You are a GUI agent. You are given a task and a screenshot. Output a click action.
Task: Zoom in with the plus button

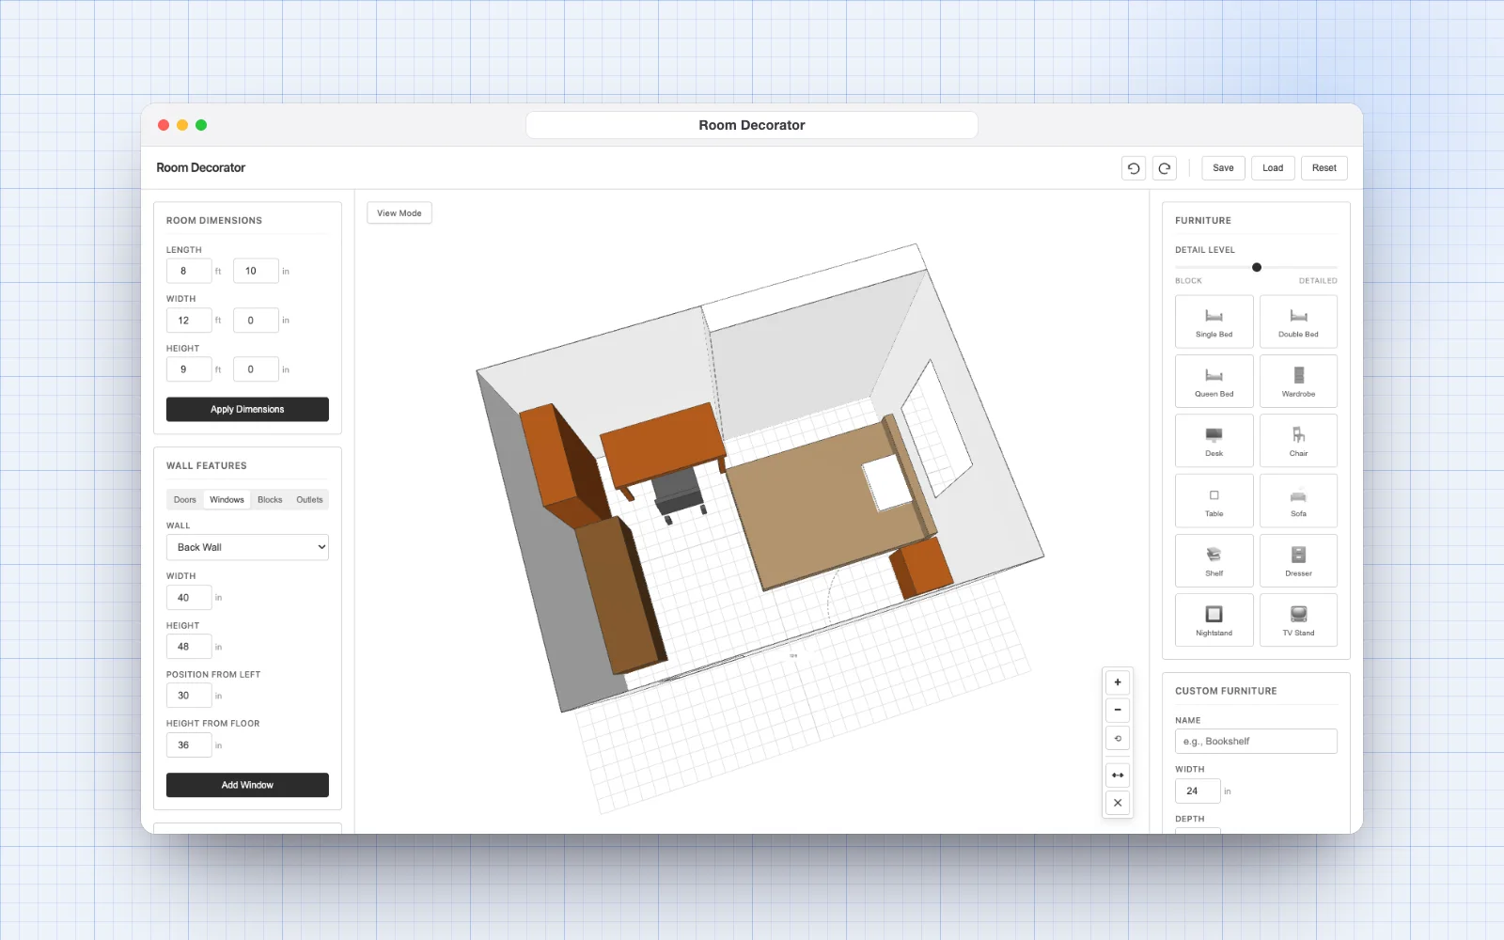click(x=1118, y=682)
